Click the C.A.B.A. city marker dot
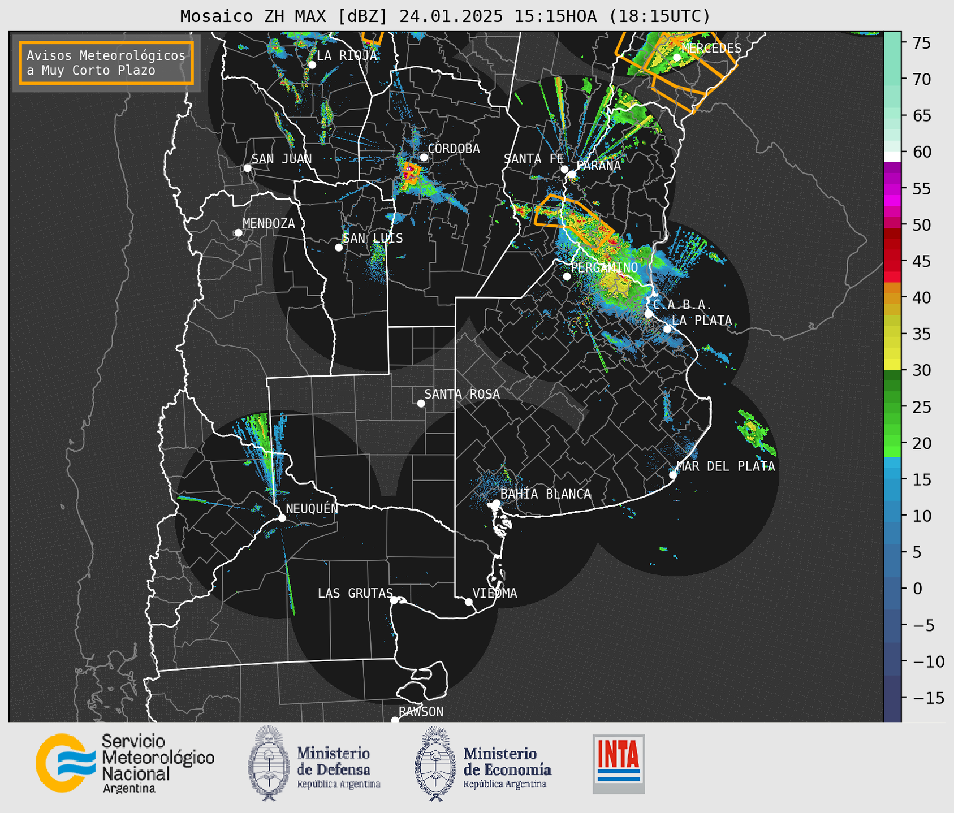The width and height of the screenshot is (954, 813). click(x=649, y=314)
